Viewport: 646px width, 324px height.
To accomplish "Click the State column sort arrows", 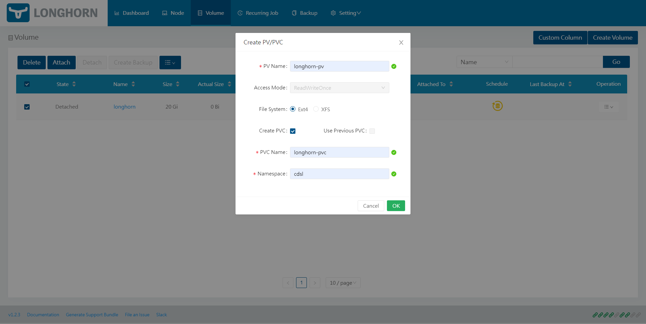I will coord(74,84).
